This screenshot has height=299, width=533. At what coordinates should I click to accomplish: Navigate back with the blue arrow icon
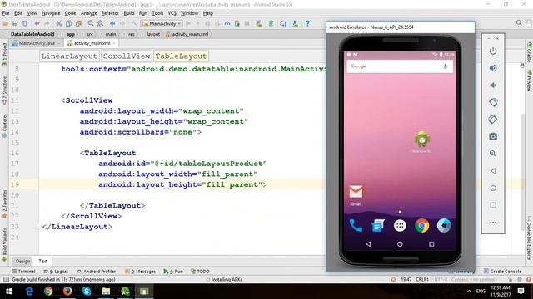pos(112,23)
